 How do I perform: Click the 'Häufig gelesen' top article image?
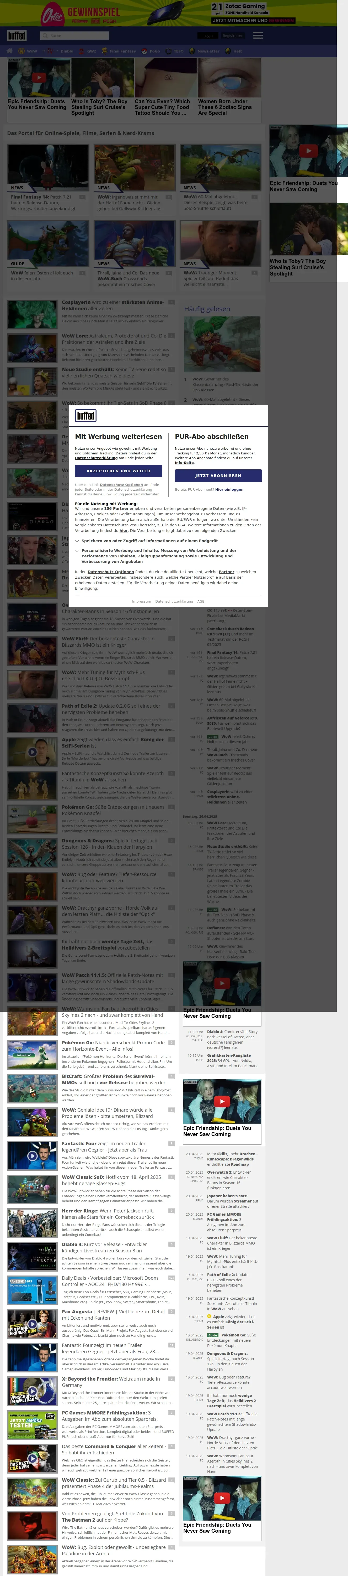point(222,343)
